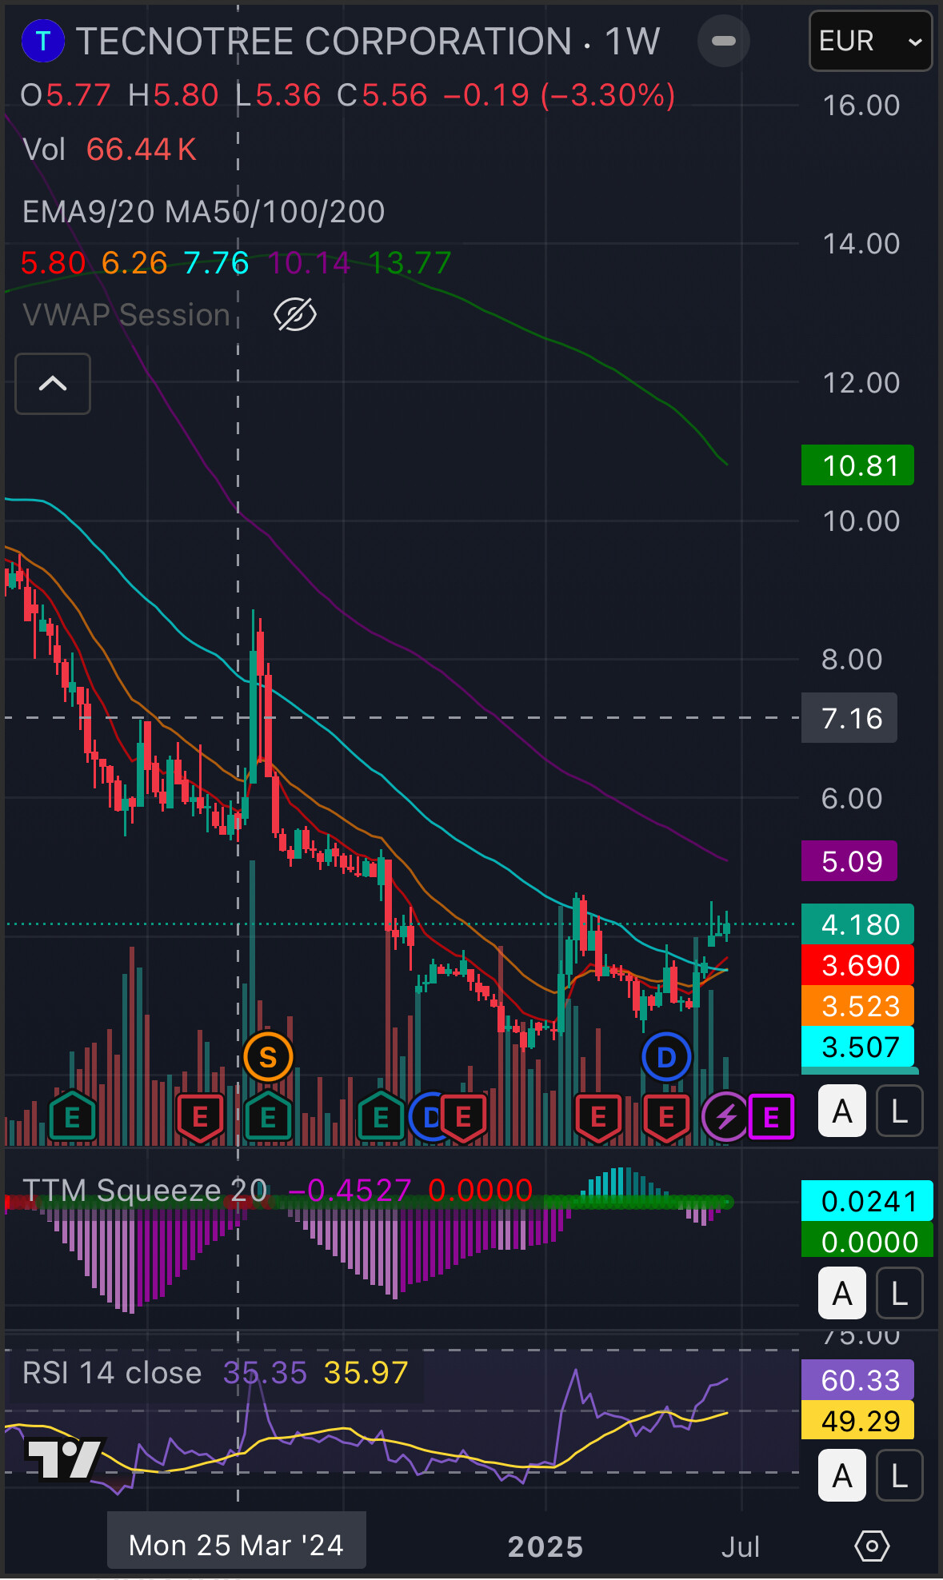Toggle log scale (L) on price pane
943x1580 pixels.
[x=899, y=1111]
